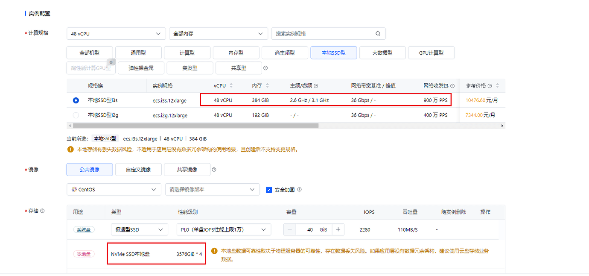The height and width of the screenshot is (276, 589).
Task: Select the 全部机型 tab
Action: pos(90,53)
